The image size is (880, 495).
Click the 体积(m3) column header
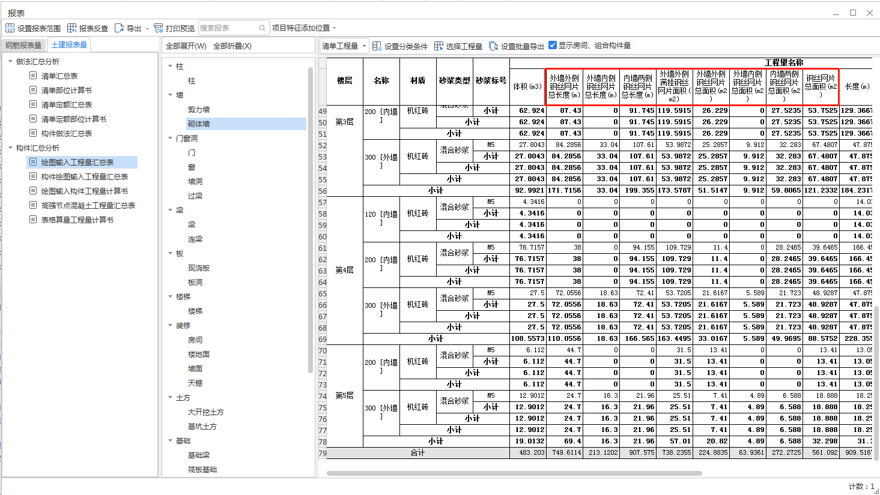(x=528, y=86)
